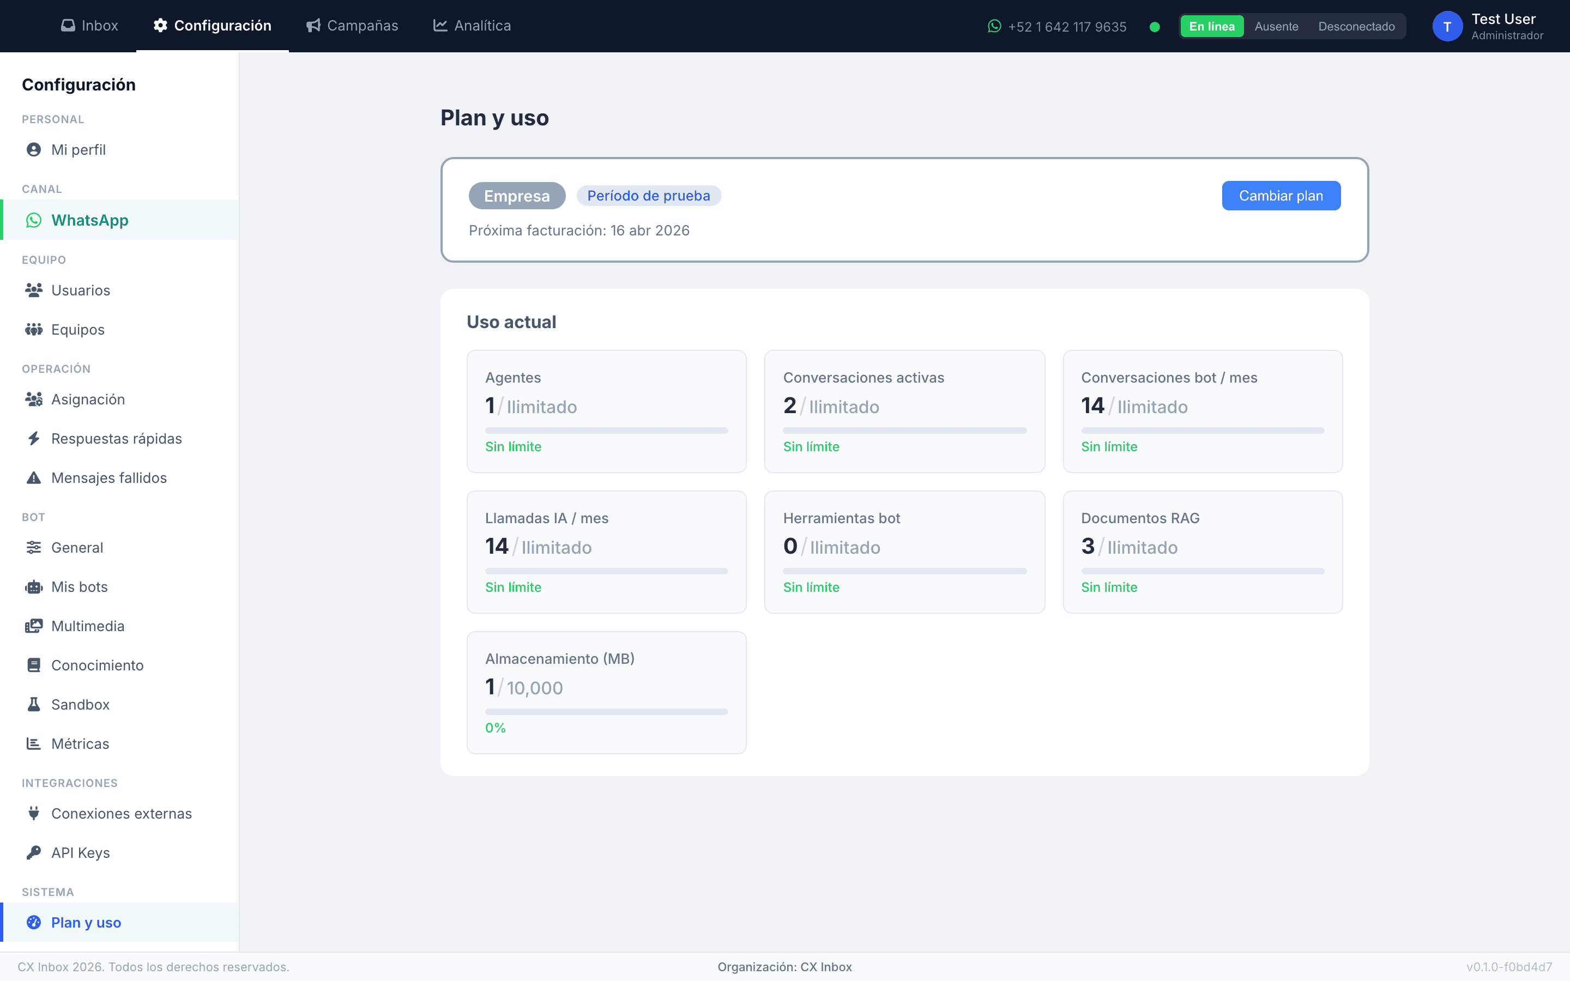Click the "Organización: CX Inbox" footer text
Viewport: 1570px width, 981px height.
pos(785,967)
